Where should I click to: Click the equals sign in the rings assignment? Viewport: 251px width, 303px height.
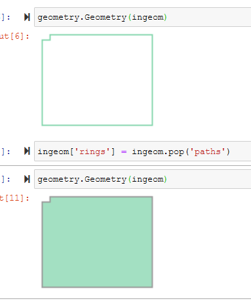click(124, 151)
